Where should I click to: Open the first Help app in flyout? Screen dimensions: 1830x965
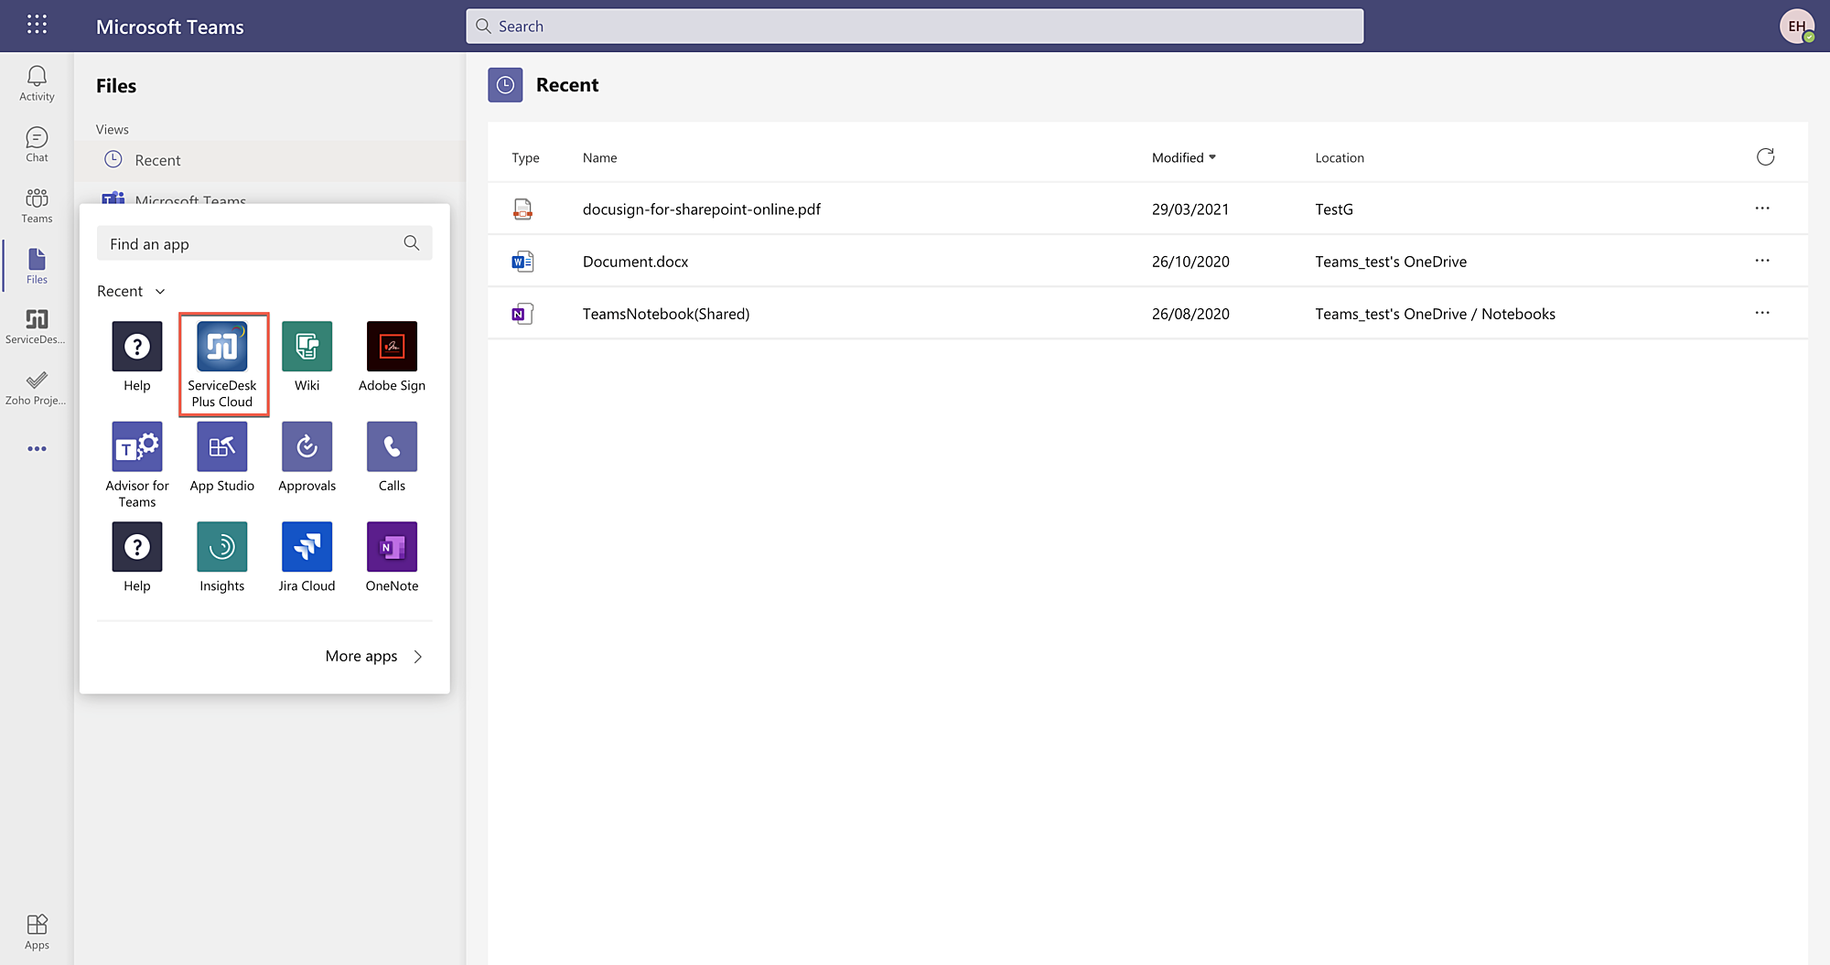point(137,358)
